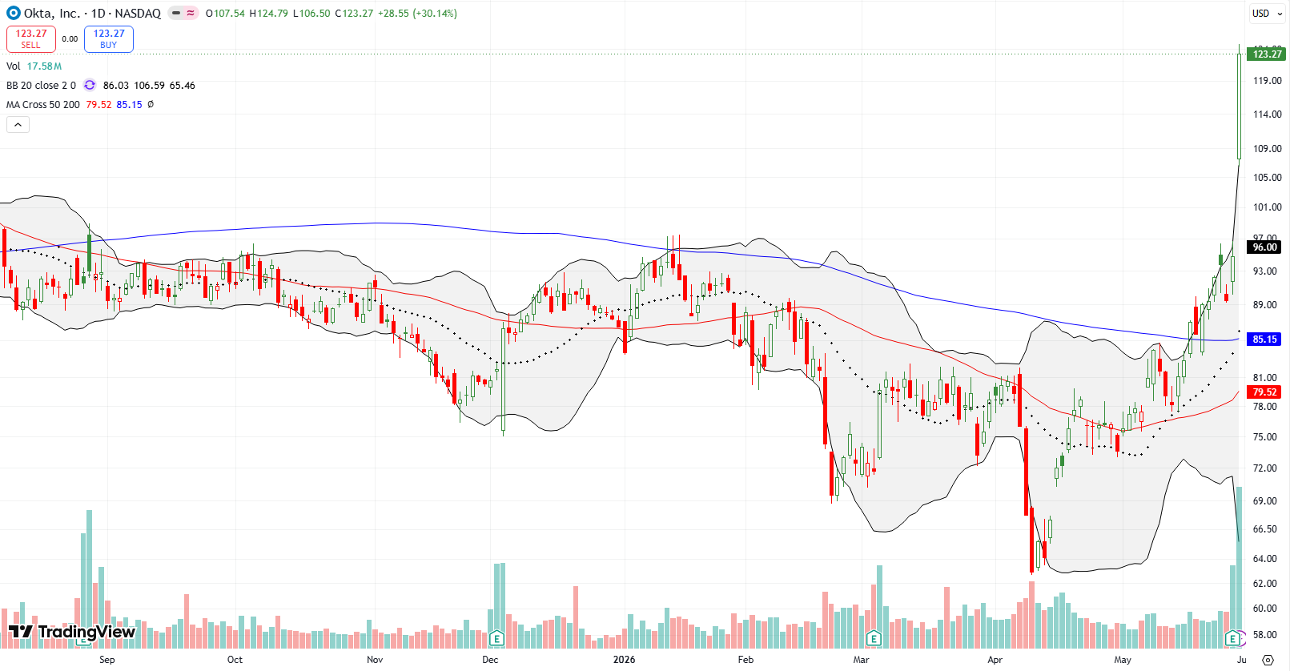Collapse the indicator legend with the chevron
Screen dimensions: 1290x671
click(18, 124)
